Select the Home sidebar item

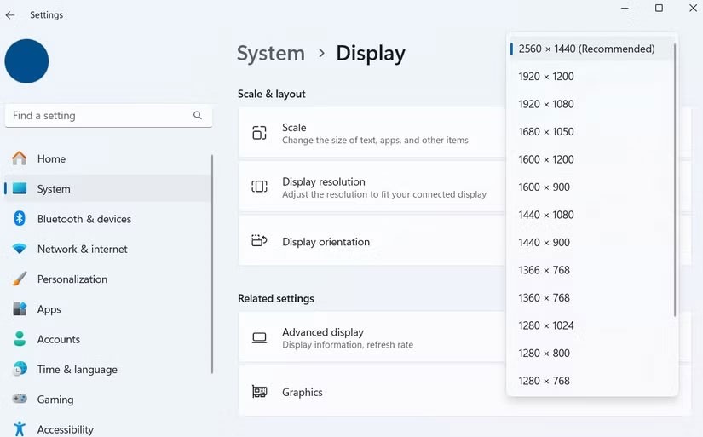51,158
